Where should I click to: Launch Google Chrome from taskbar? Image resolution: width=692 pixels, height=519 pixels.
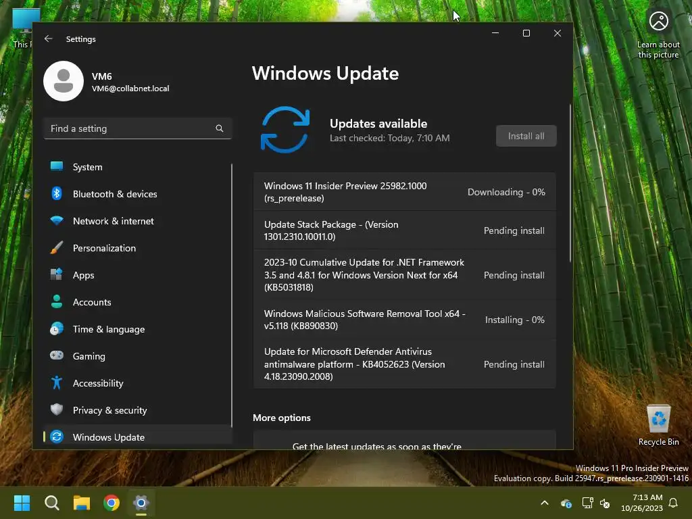[112, 503]
